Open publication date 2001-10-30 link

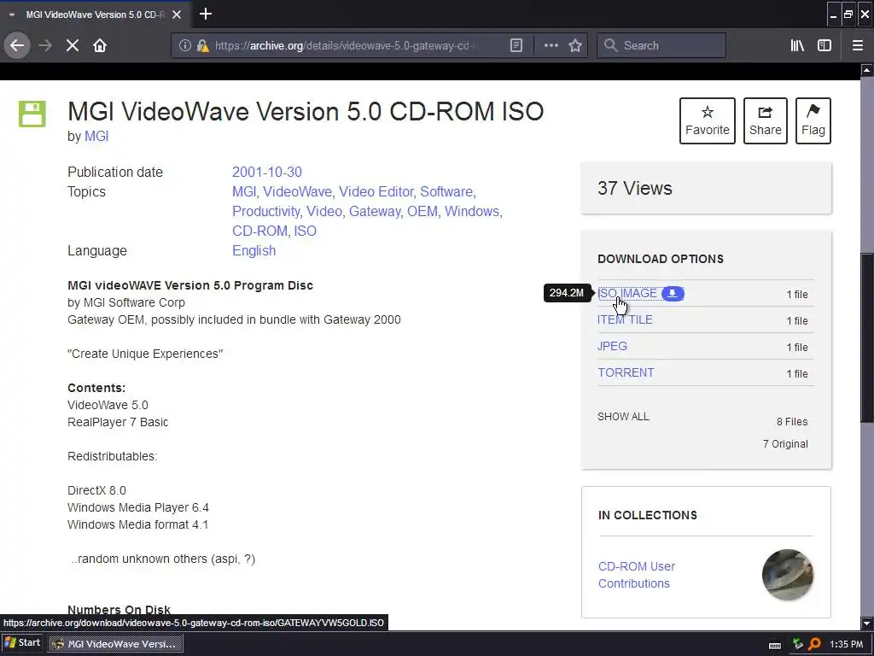(x=267, y=172)
